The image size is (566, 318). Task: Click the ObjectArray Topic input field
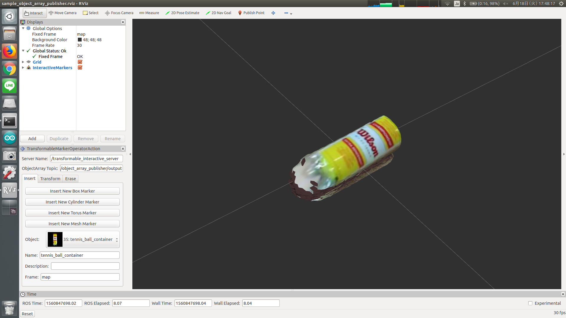(x=91, y=168)
